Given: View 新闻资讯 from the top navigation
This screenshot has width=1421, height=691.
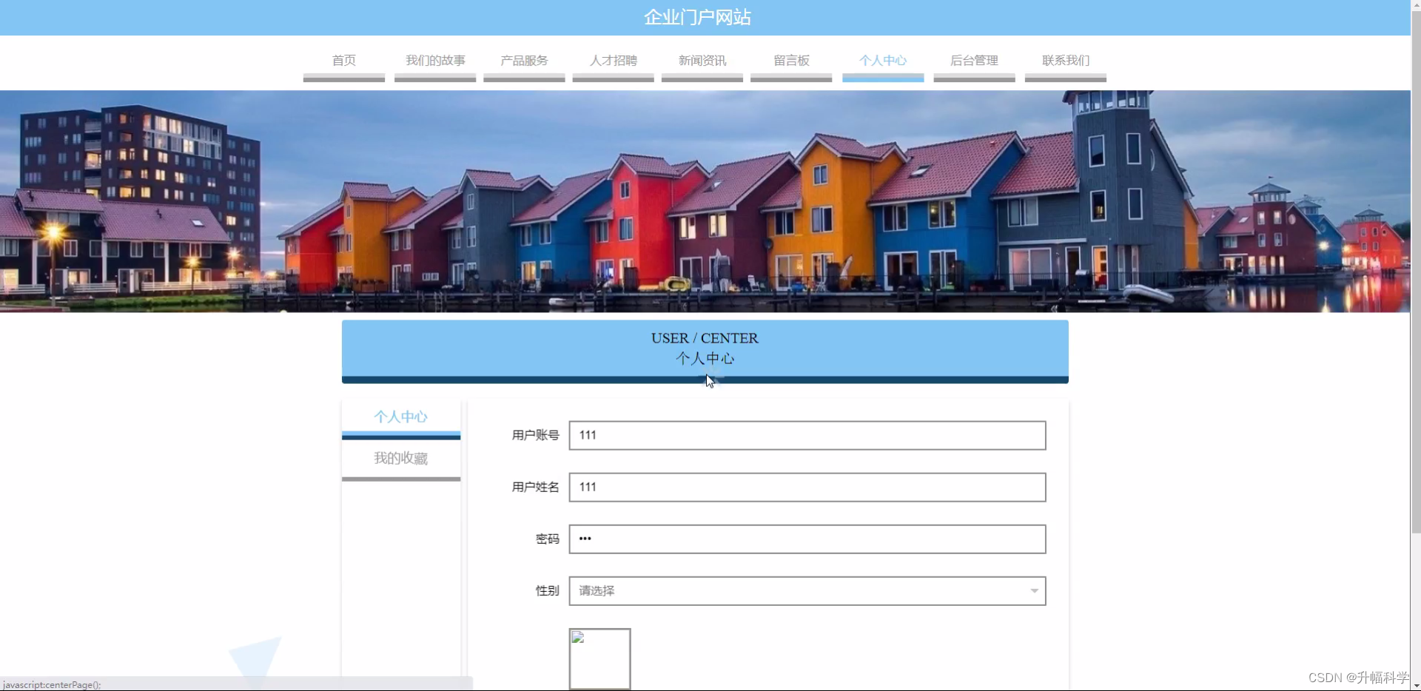Looking at the screenshot, I should [702, 61].
